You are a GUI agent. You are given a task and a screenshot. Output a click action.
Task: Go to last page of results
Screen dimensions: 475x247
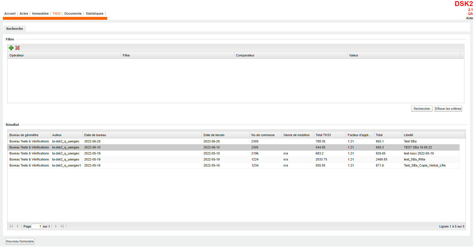pyautogui.click(x=62, y=226)
